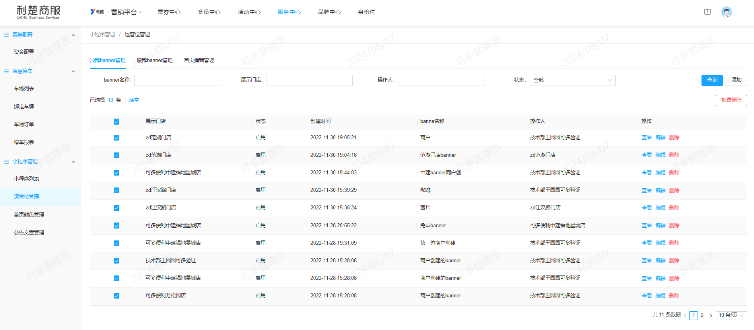Click the 清空 selection link
The image size is (754, 330).
134,100
